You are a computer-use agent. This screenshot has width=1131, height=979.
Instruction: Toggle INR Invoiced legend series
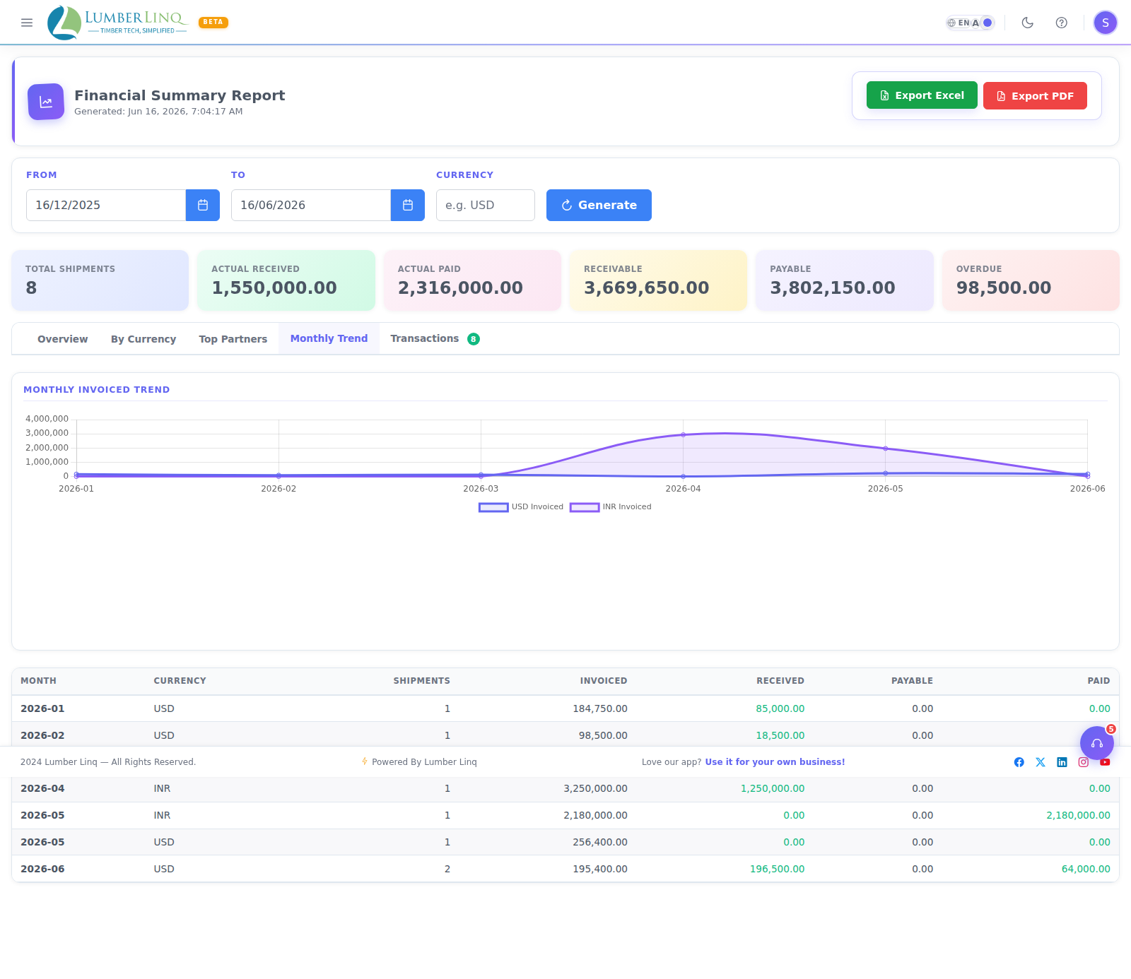click(611, 507)
